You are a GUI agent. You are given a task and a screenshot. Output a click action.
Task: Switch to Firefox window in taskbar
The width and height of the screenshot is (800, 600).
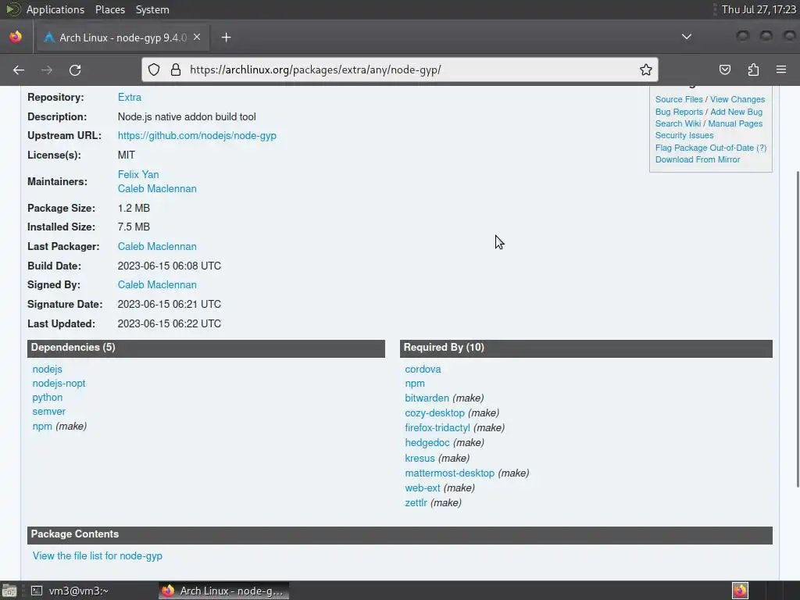[x=223, y=591]
